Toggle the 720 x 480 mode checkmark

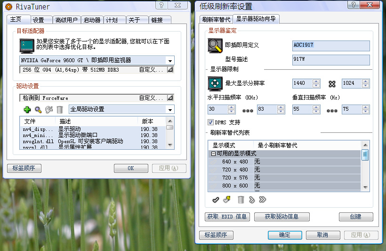tap(213, 170)
